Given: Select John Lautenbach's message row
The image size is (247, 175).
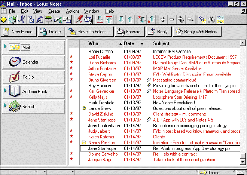Looking at the screenshot, I should click(x=160, y=125).
